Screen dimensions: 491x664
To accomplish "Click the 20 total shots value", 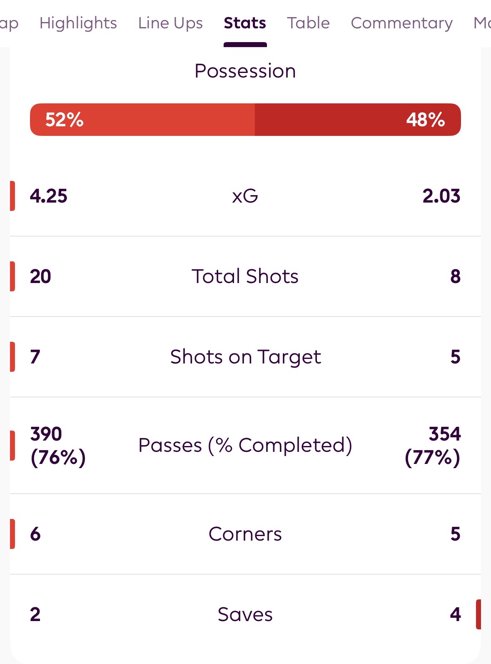I will (x=40, y=276).
